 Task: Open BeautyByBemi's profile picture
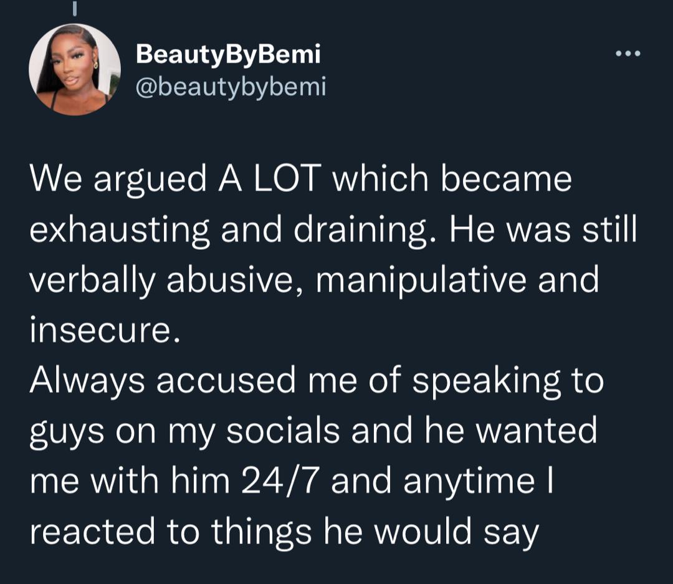pyautogui.click(x=75, y=69)
